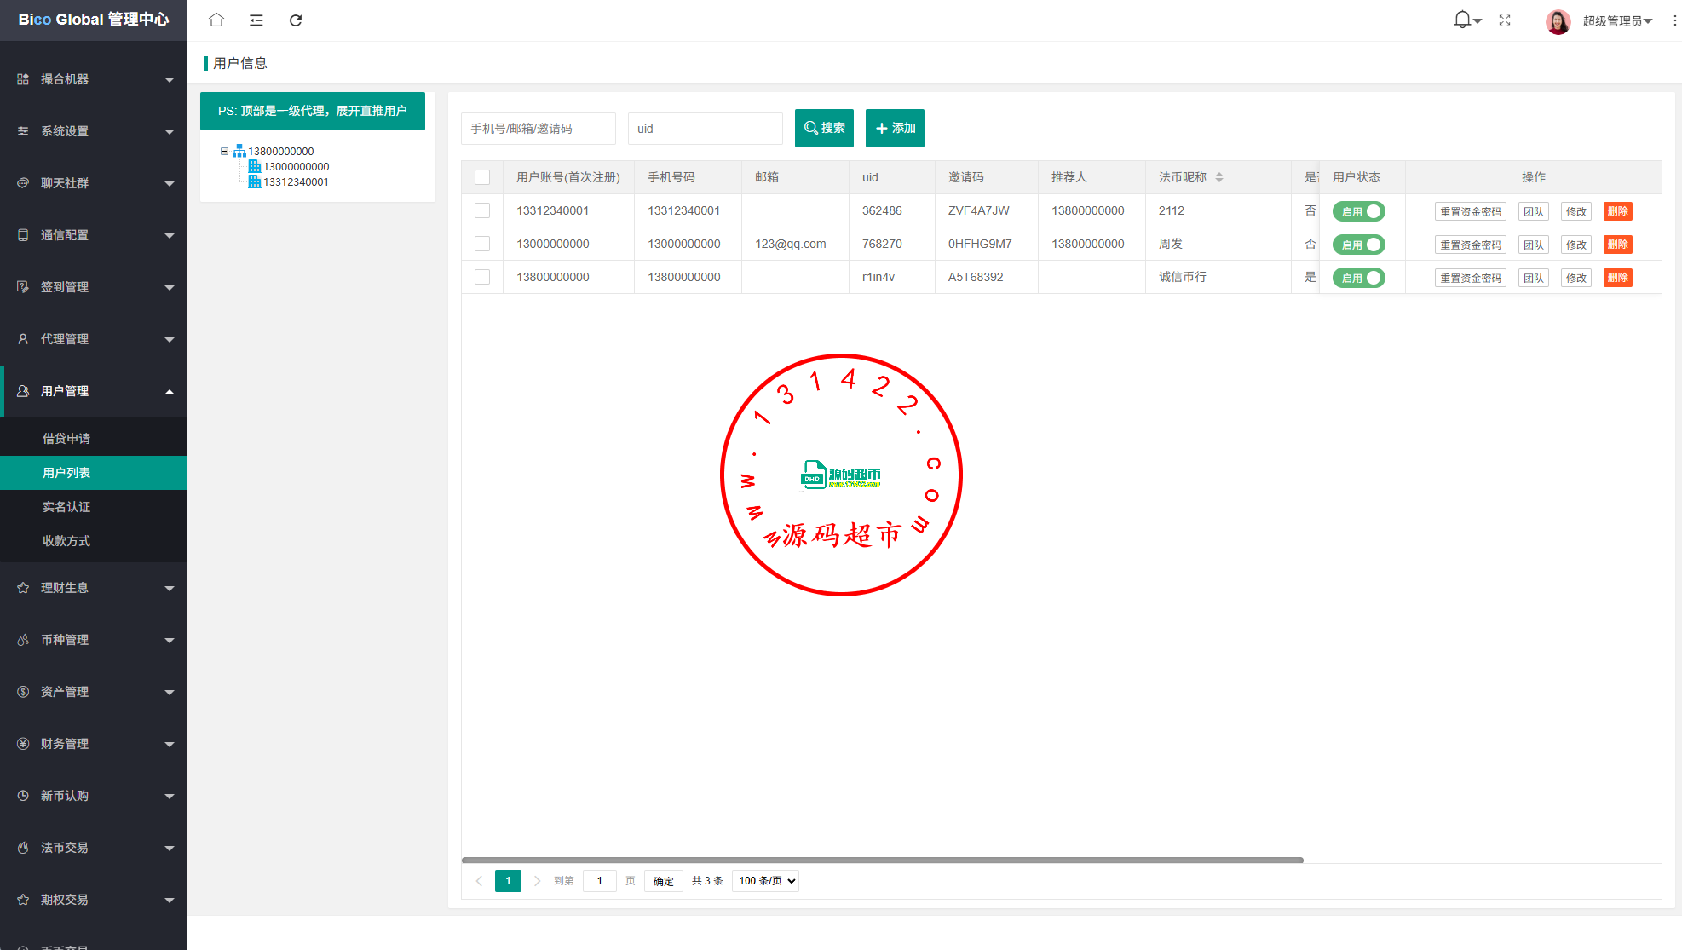Image resolution: width=1682 pixels, height=950 pixels.
Task: Click the fullscreen toggle icon
Action: coord(1505,20)
